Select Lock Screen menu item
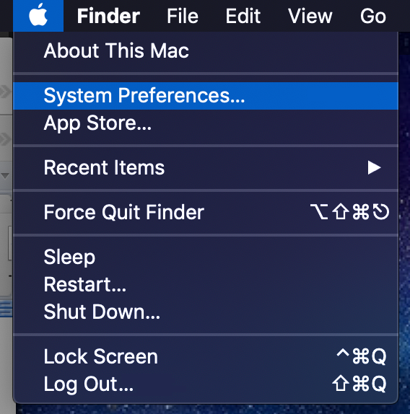Image resolution: width=410 pixels, height=414 pixels. click(x=206, y=357)
